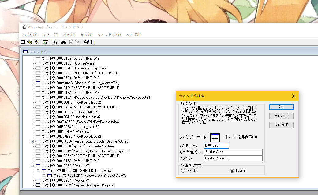The image size is (318, 195).
Task: Open the 表示(V) menu
Action: click(87, 34)
